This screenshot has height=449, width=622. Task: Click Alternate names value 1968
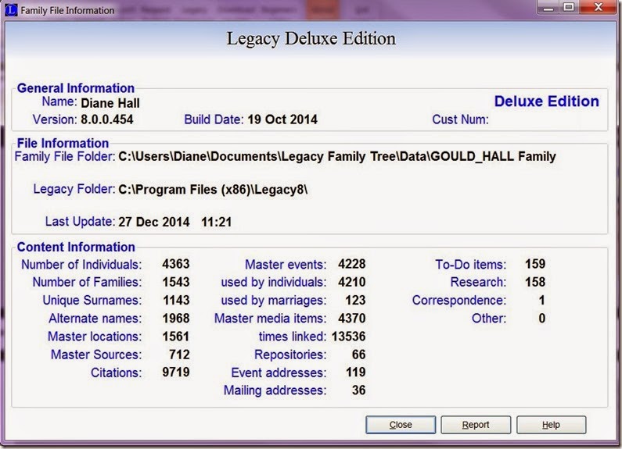tap(176, 319)
